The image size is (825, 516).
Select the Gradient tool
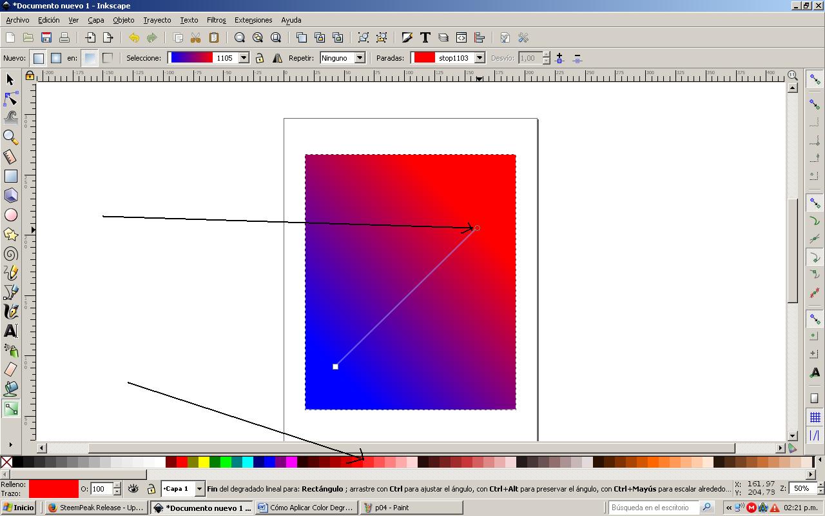10,408
